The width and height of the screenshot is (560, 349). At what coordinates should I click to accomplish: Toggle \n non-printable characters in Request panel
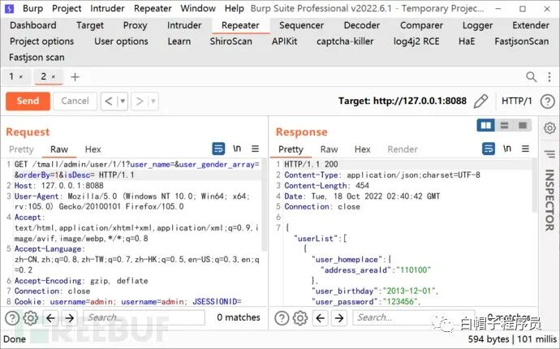(237, 149)
